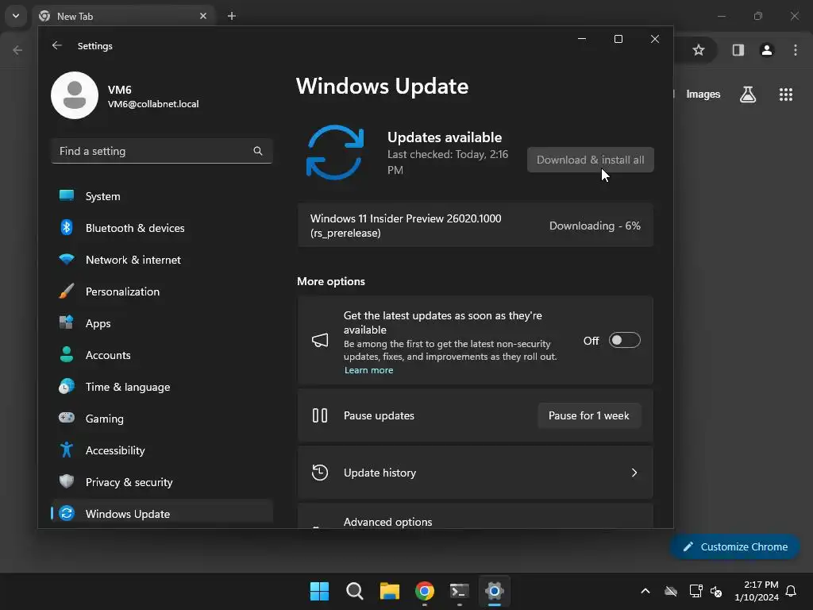Open notifications bell icon
813x610 pixels.
(792, 591)
